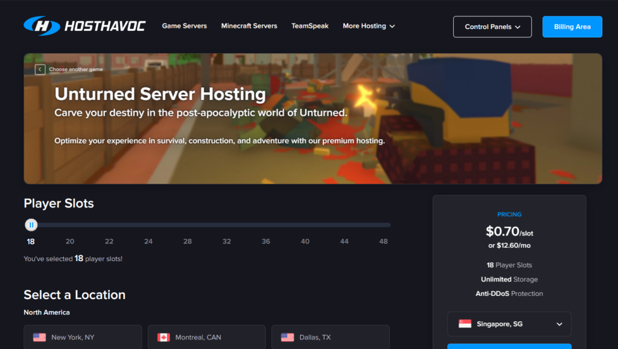Screen dimensions: 618x349
Task: Click Choose another game link
Action: coord(75,69)
